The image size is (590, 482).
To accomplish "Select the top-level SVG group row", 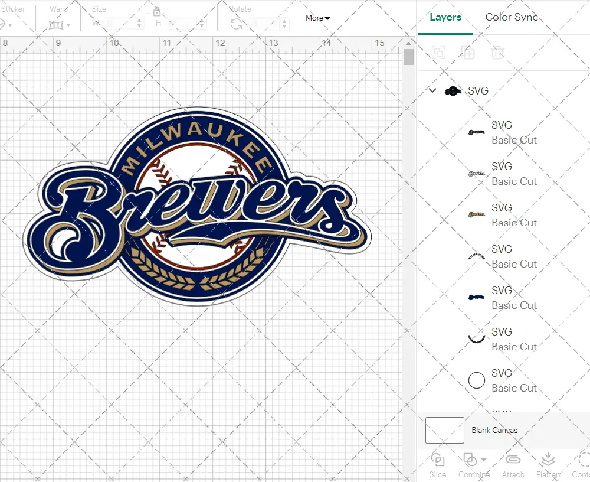I will [503, 91].
